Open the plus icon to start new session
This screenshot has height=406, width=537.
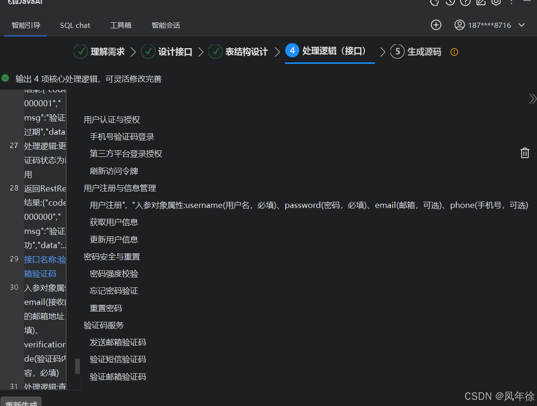tap(436, 25)
